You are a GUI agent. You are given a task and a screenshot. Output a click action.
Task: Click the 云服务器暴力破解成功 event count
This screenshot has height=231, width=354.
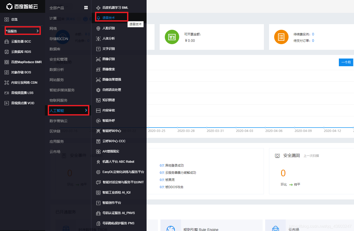[x=162, y=173]
